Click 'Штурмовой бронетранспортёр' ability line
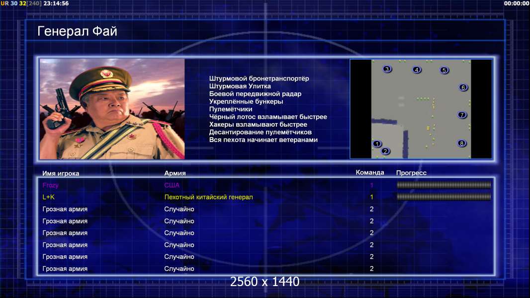 [x=259, y=78]
